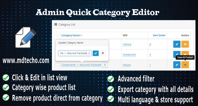
Task: Edit the sort order value 6
Action: pyautogui.click(x=150, y=44)
